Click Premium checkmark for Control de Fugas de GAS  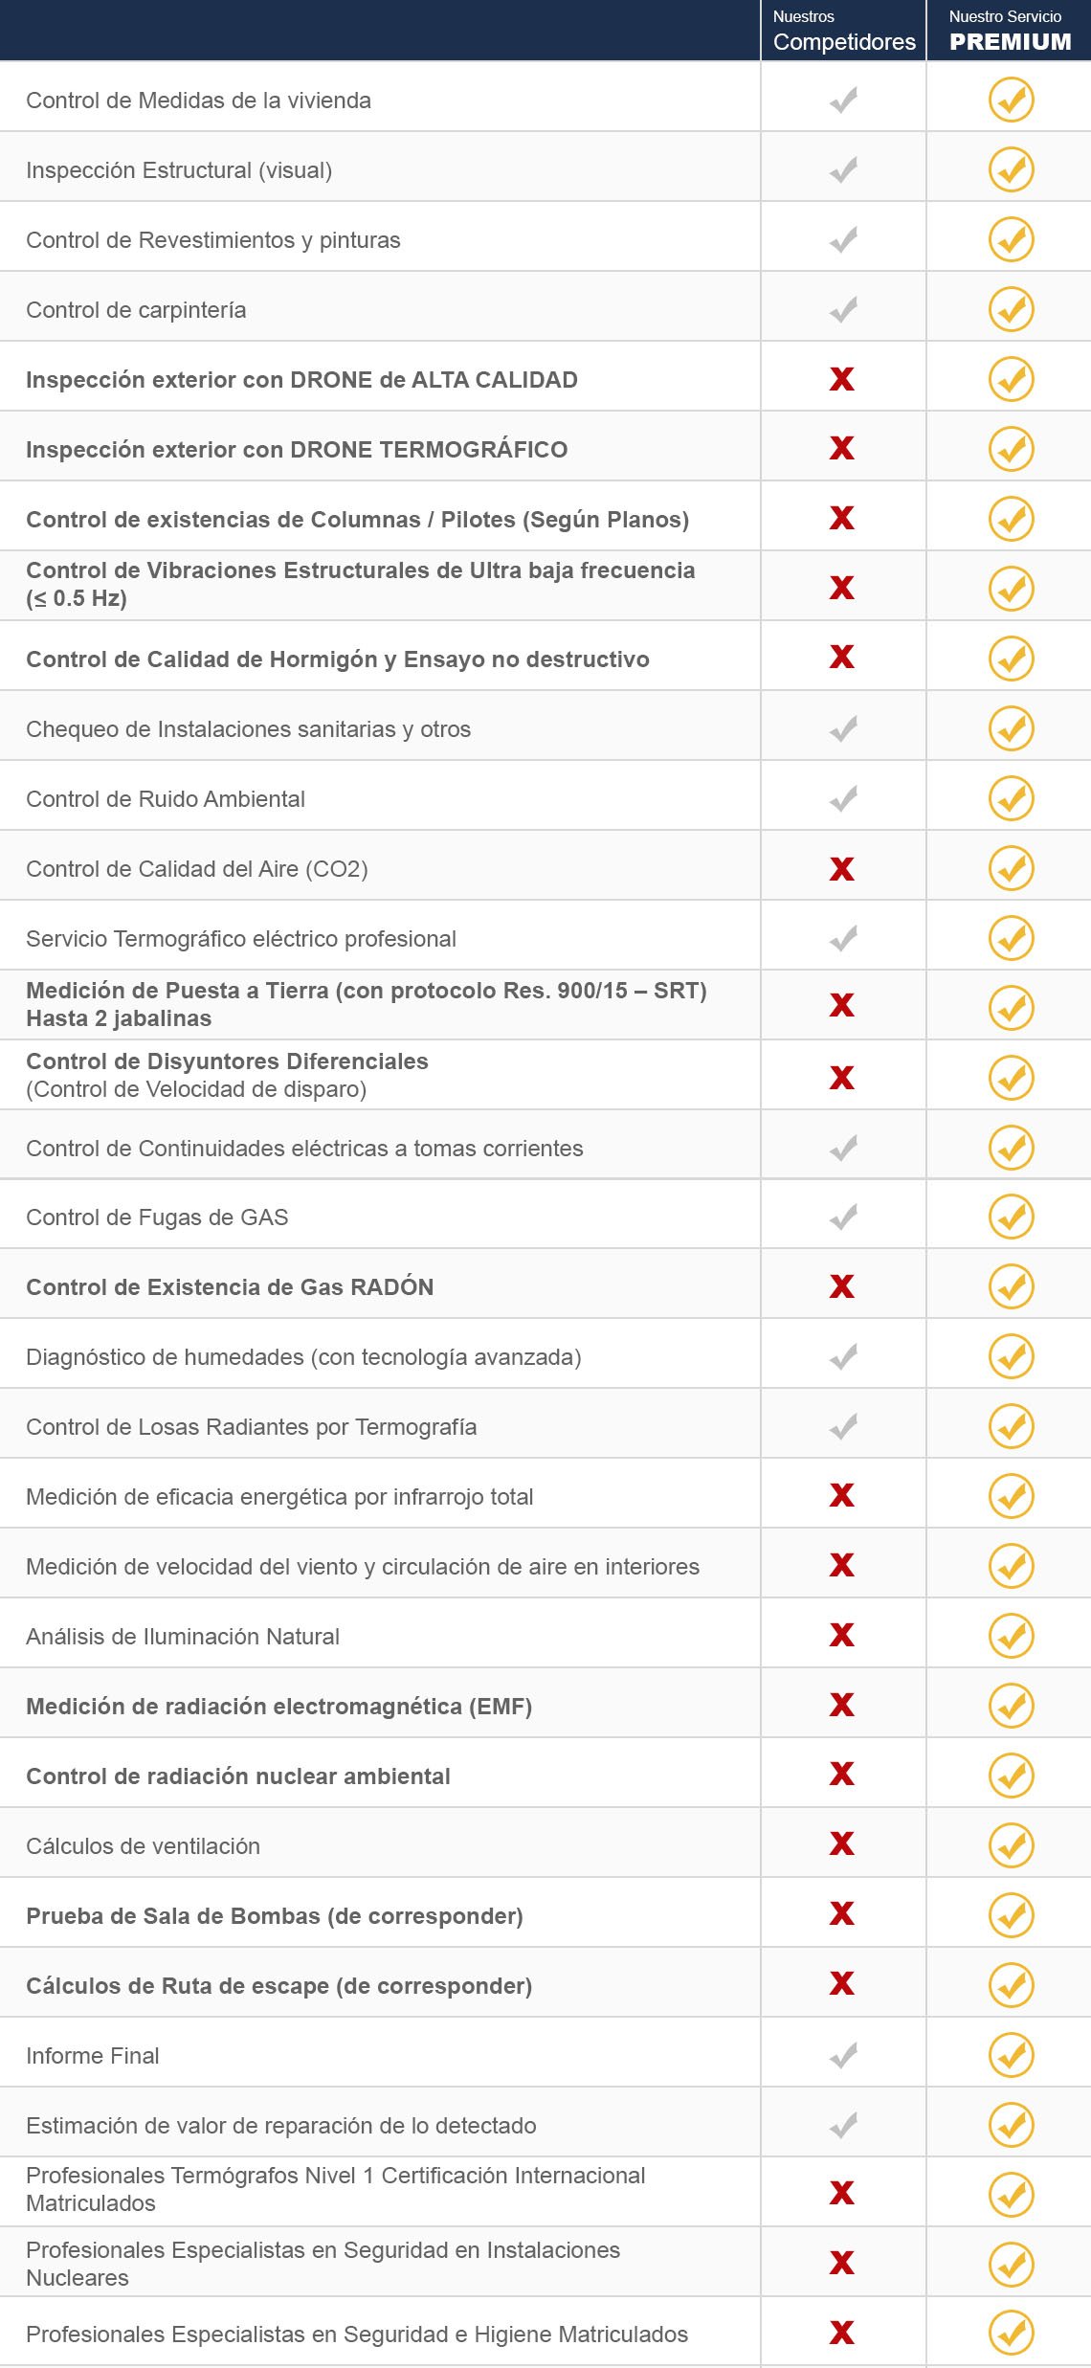click(x=1011, y=1217)
